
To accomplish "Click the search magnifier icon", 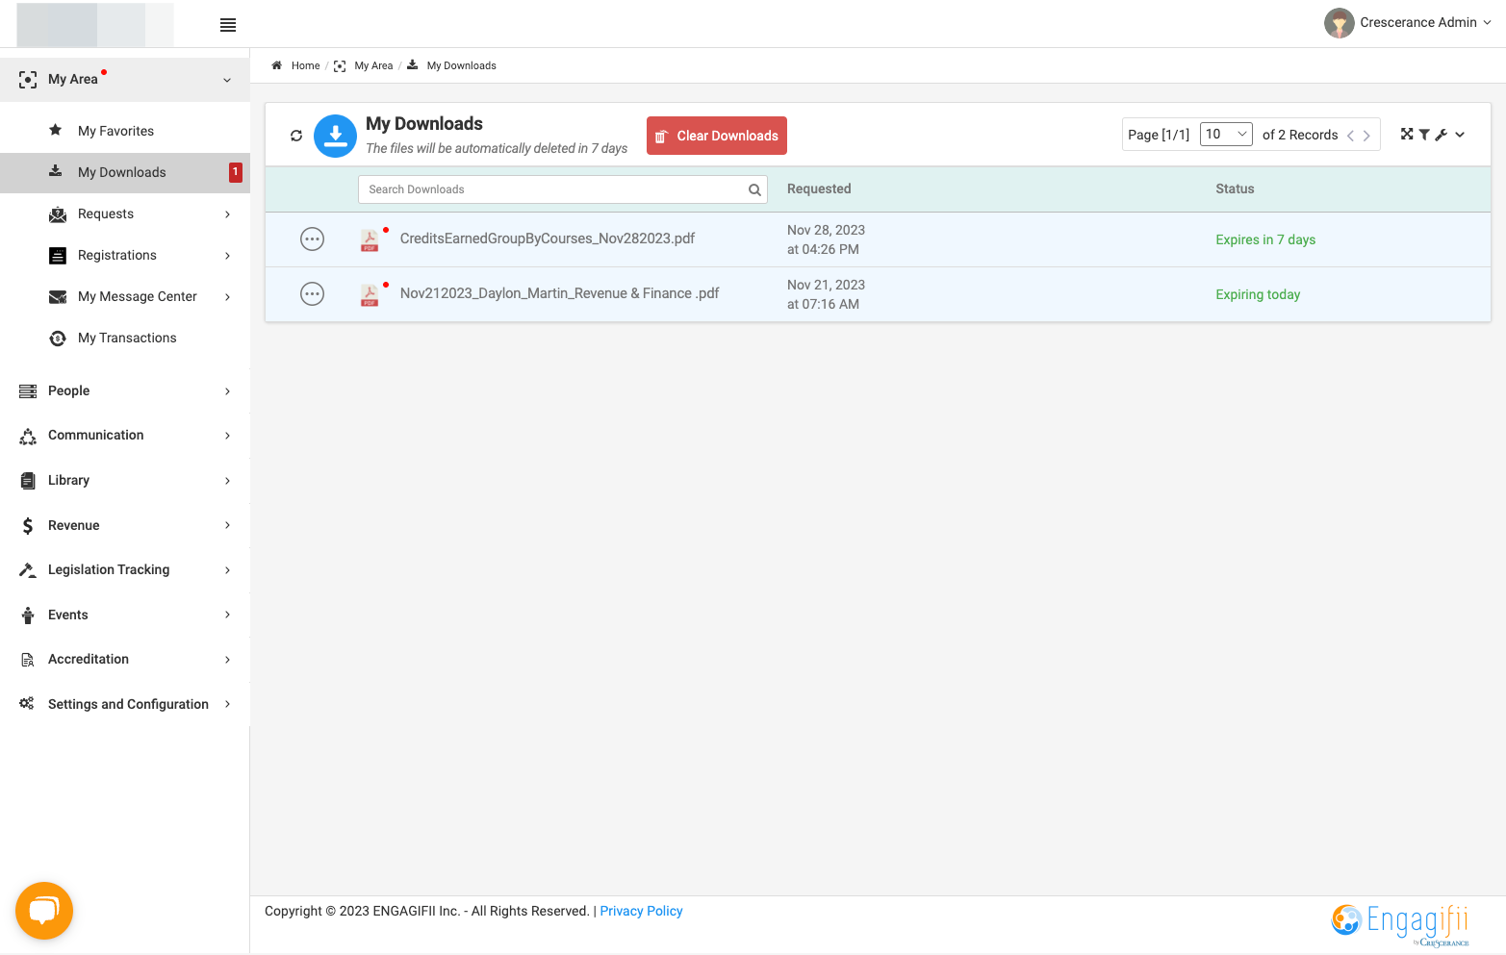I will pyautogui.click(x=754, y=189).
